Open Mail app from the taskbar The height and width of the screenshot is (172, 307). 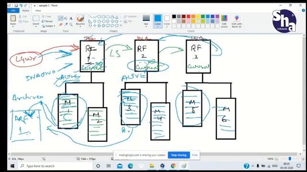coord(119,166)
